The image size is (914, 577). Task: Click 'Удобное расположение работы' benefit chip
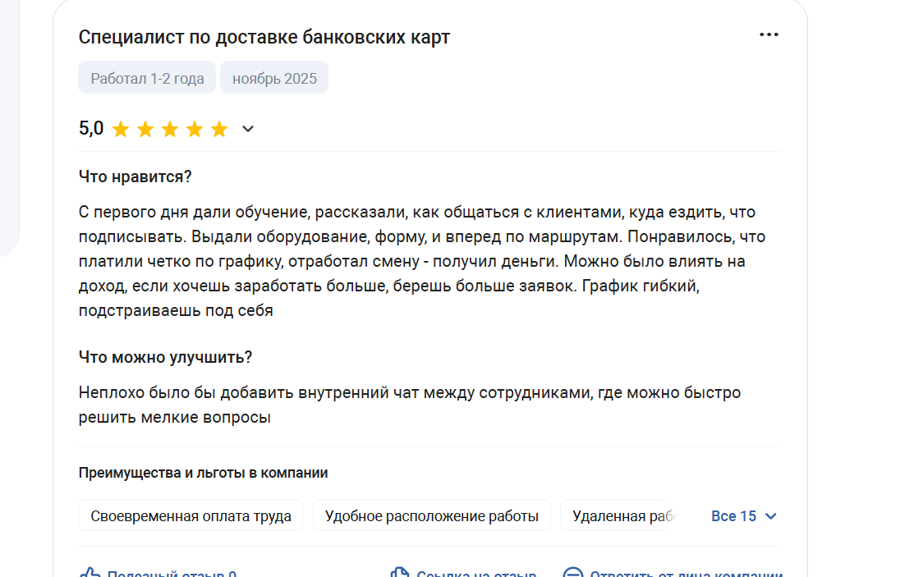point(432,516)
